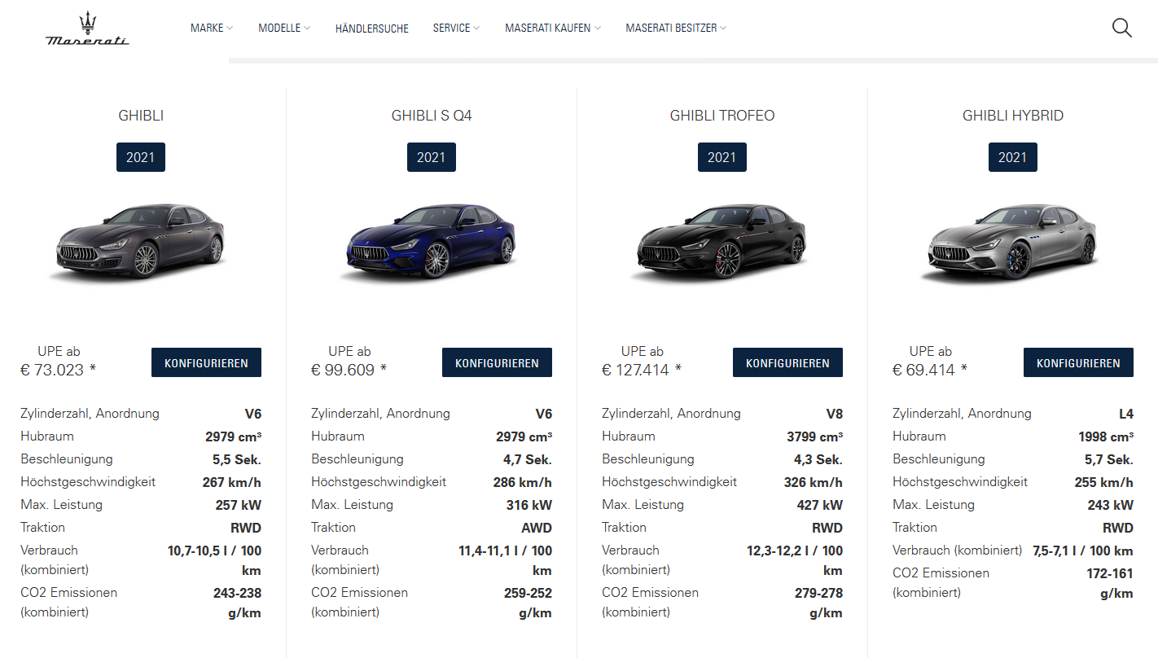1158x658 pixels.
Task: Click the 5,7 Sek. acceleration value
Action: 1109,459
